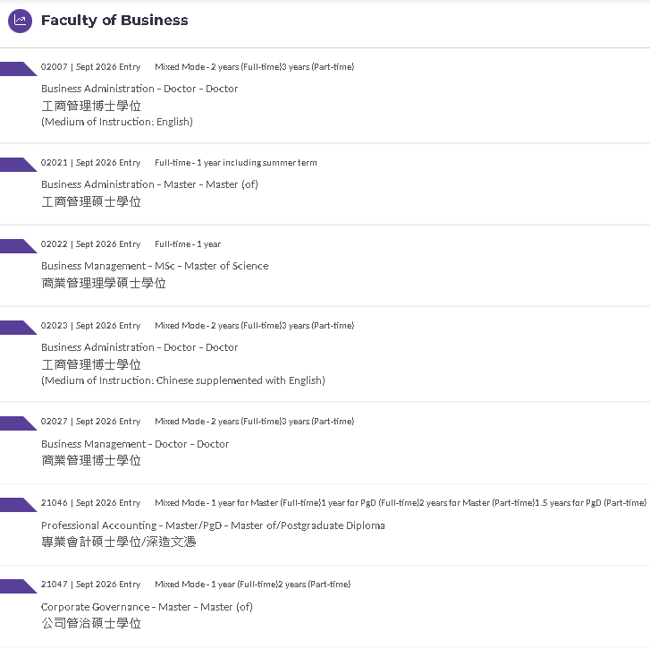Image resolution: width=650 pixels, height=649 pixels.
Task: Click the purple marker beside programme 21047
Action: [x=18, y=586]
